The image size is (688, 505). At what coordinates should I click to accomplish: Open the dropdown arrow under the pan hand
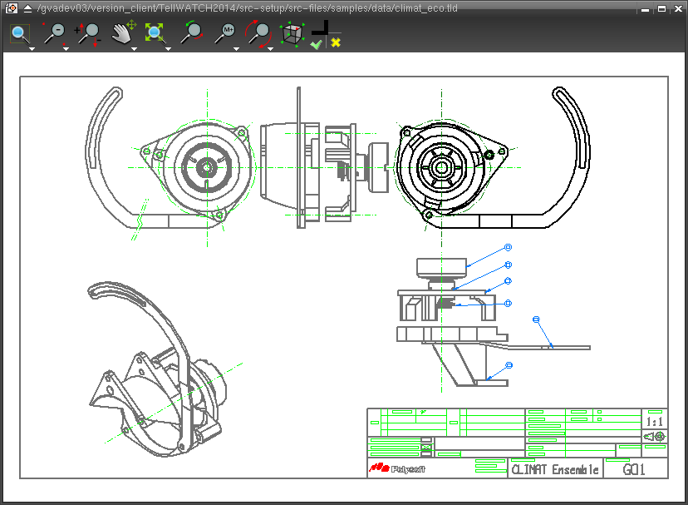(134, 49)
